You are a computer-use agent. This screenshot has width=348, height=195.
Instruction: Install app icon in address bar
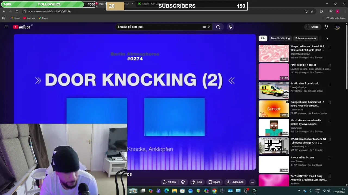point(306,11)
